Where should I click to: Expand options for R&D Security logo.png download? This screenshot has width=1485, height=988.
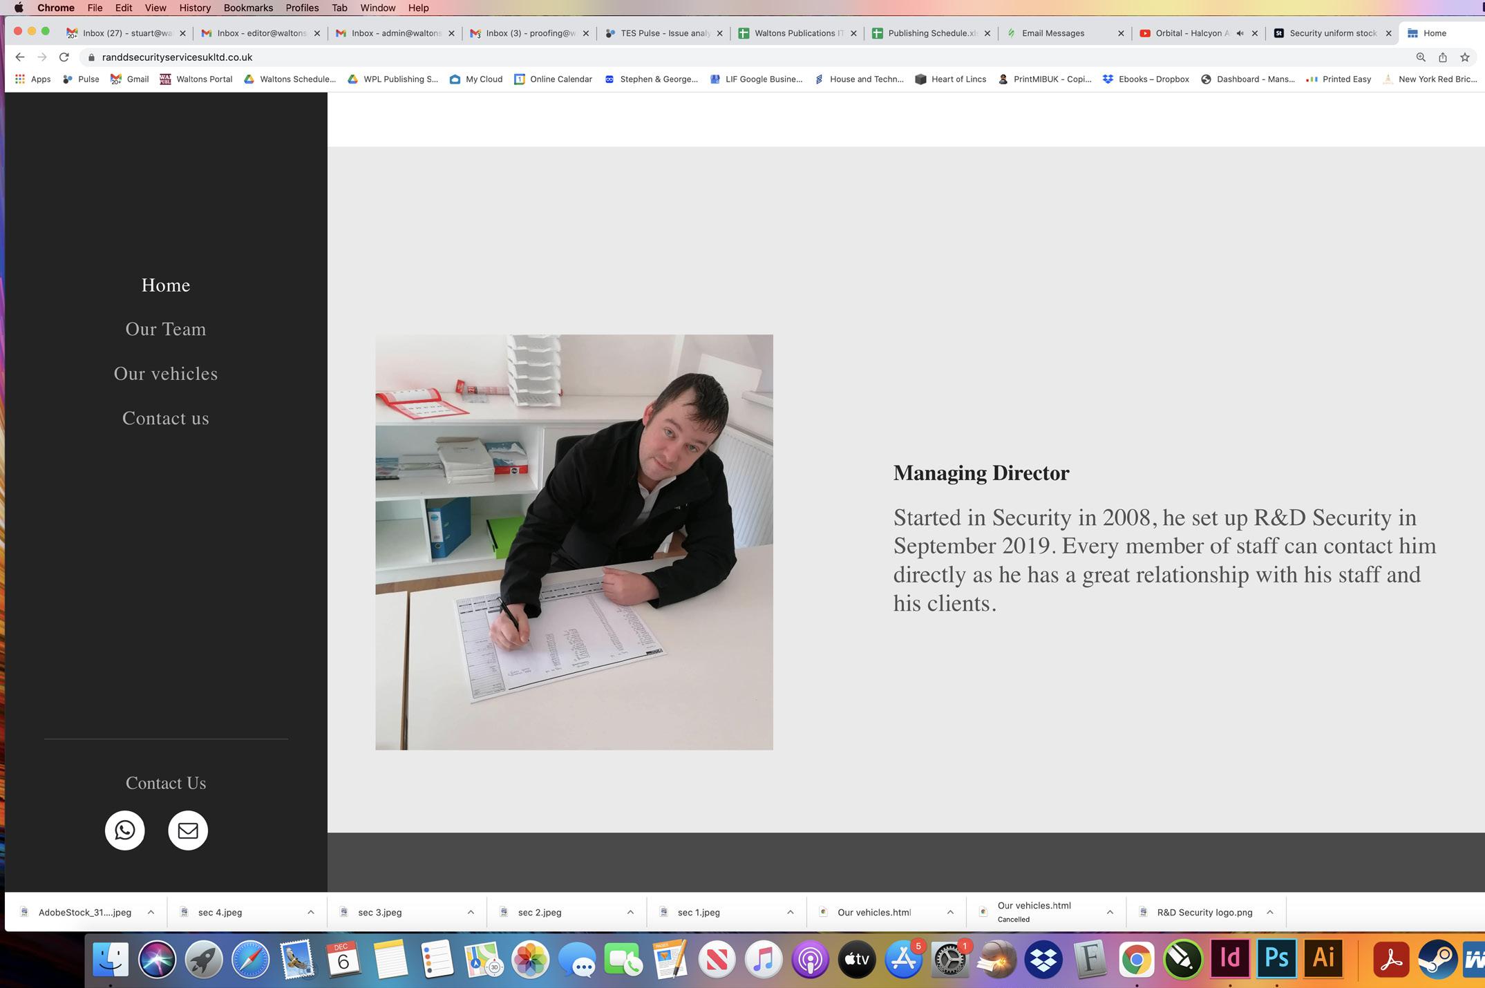pos(1269,912)
